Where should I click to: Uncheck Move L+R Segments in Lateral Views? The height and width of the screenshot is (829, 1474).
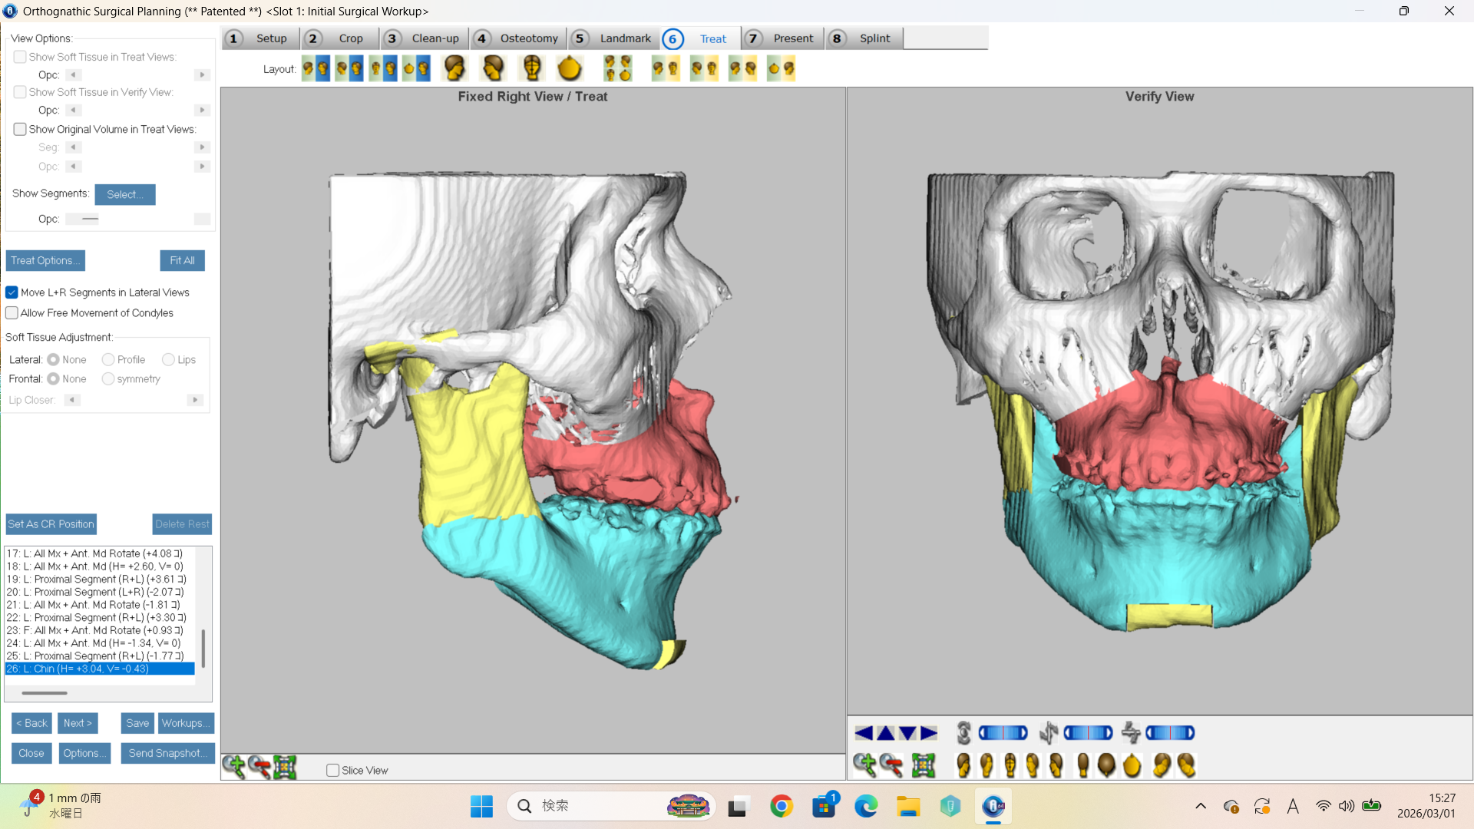point(12,292)
